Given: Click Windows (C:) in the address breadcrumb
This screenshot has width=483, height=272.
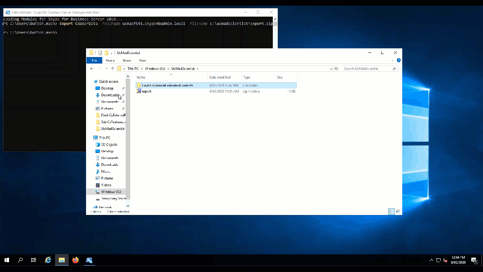Looking at the screenshot, I should (x=155, y=69).
